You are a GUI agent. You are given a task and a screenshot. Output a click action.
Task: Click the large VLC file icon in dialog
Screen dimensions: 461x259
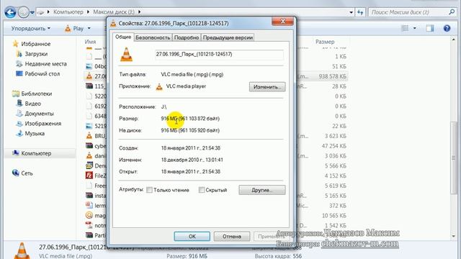coord(127,55)
